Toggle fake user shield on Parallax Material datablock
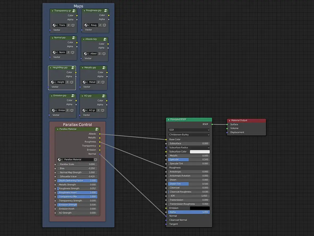Image resolution: width=314 pixels, height=236 pixels. (96, 160)
